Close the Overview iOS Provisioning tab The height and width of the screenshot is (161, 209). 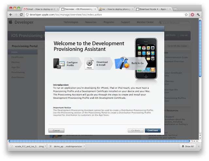click(95, 9)
